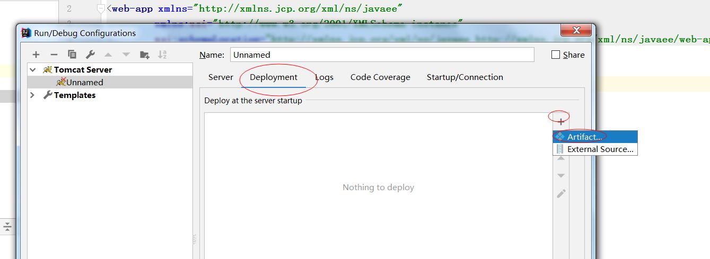Open the wrench edit defaults icon
Screen dimensions: 710x259
pyautogui.click(x=90, y=55)
